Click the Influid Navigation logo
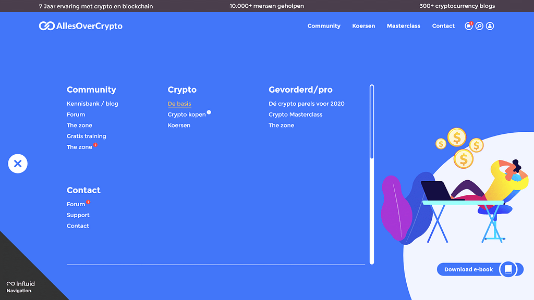This screenshot has height=300, width=534. click(21, 287)
